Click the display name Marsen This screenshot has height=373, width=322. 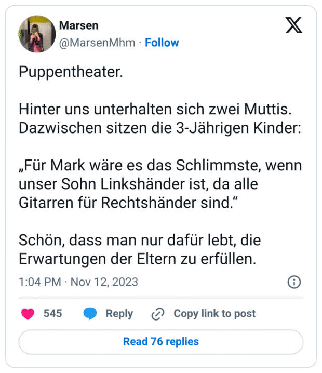tap(78, 25)
